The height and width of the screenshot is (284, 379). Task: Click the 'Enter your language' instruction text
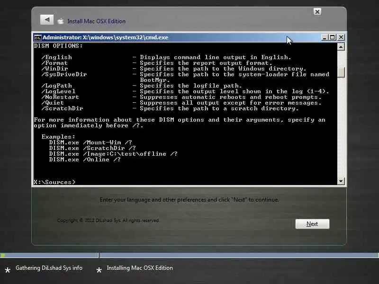(x=189, y=200)
